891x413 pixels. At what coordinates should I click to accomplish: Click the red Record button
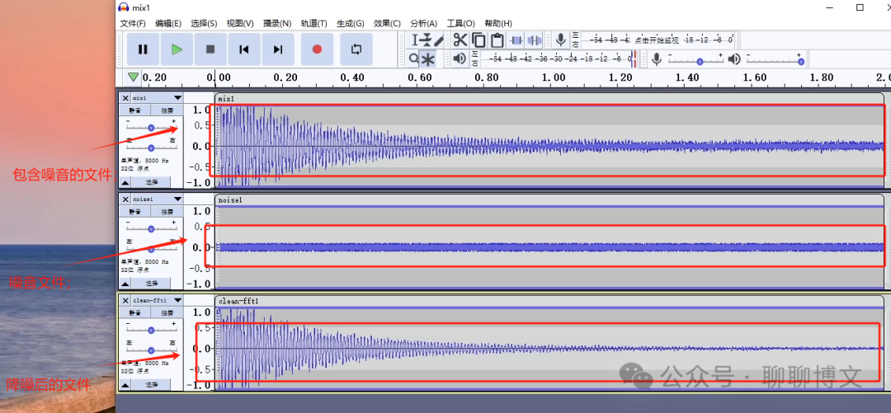click(317, 49)
